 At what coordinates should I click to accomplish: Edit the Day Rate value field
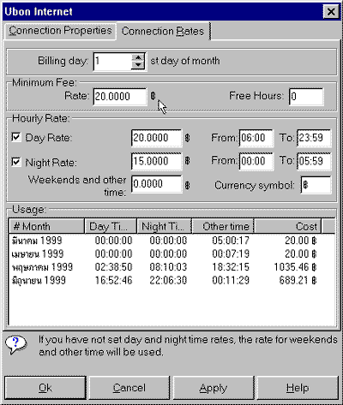(156, 138)
